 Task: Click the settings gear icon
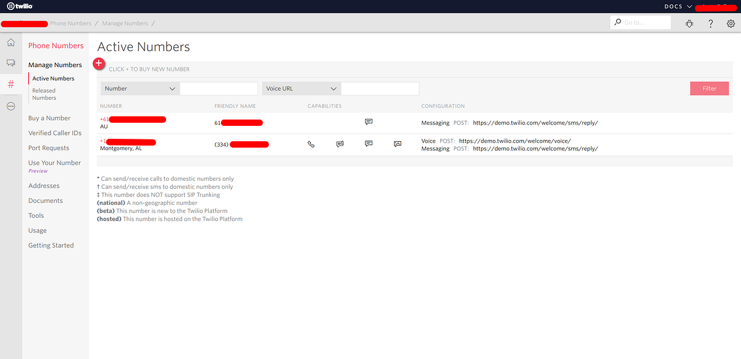(x=731, y=23)
